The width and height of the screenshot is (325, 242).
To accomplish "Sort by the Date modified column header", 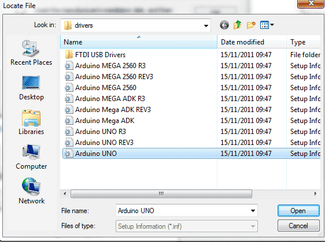I will coord(252,42).
